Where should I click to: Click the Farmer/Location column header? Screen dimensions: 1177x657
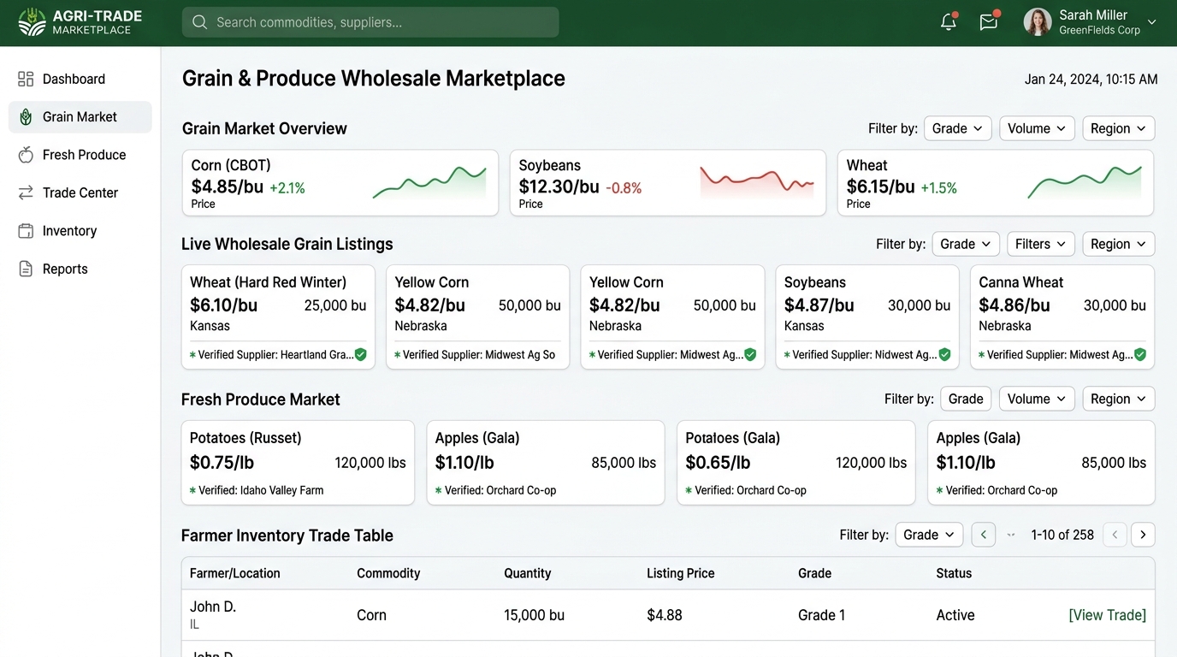coord(235,573)
